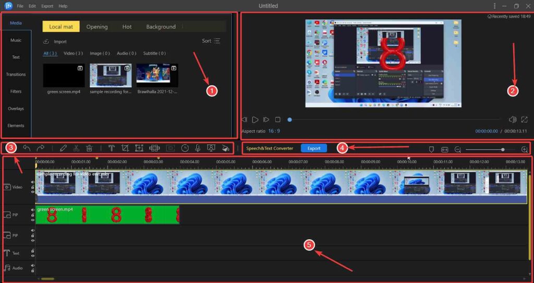Screen dimensions: 534x283
Task: Open the Edit menu
Action: coord(32,6)
